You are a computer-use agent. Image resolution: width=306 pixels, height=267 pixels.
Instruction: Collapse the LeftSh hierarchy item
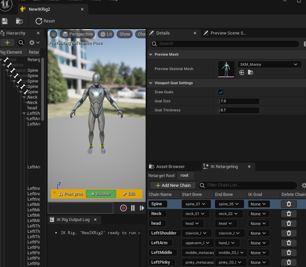(24, 113)
